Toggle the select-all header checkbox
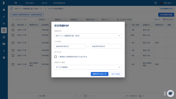Screen dimensions: 176x99 click(x=13, y=25)
